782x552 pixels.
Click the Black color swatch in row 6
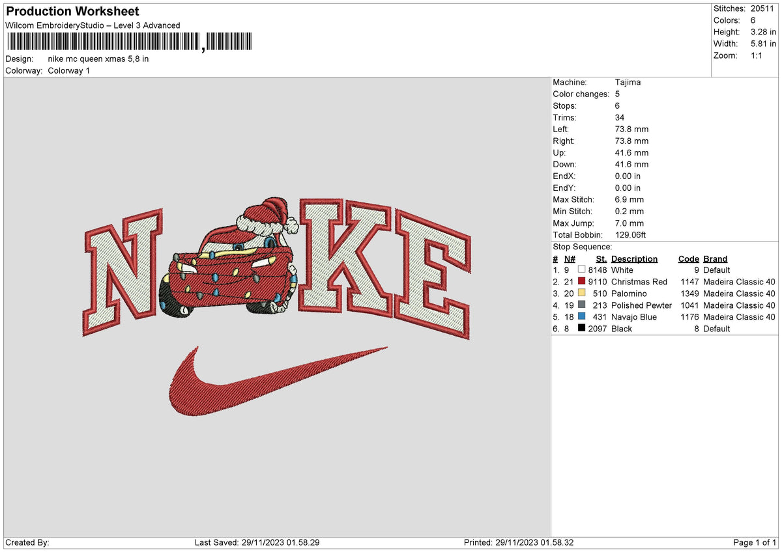581,328
